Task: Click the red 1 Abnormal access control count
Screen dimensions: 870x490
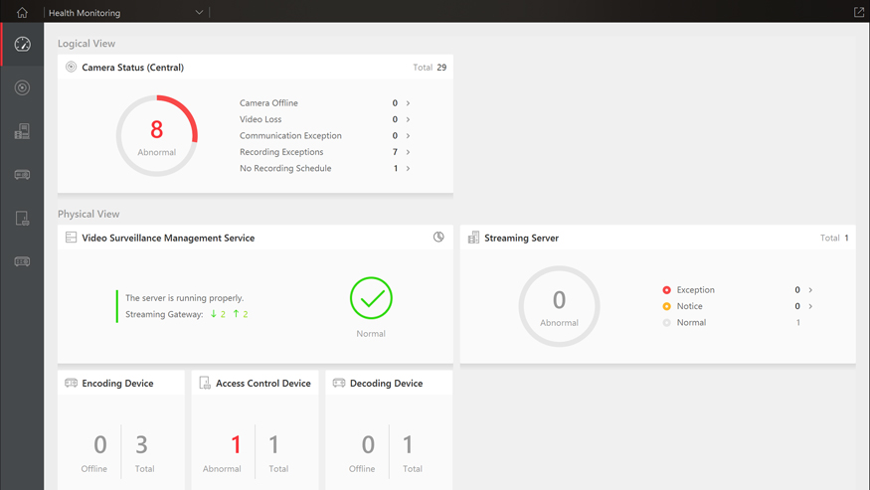Action: pyautogui.click(x=236, y=445)
